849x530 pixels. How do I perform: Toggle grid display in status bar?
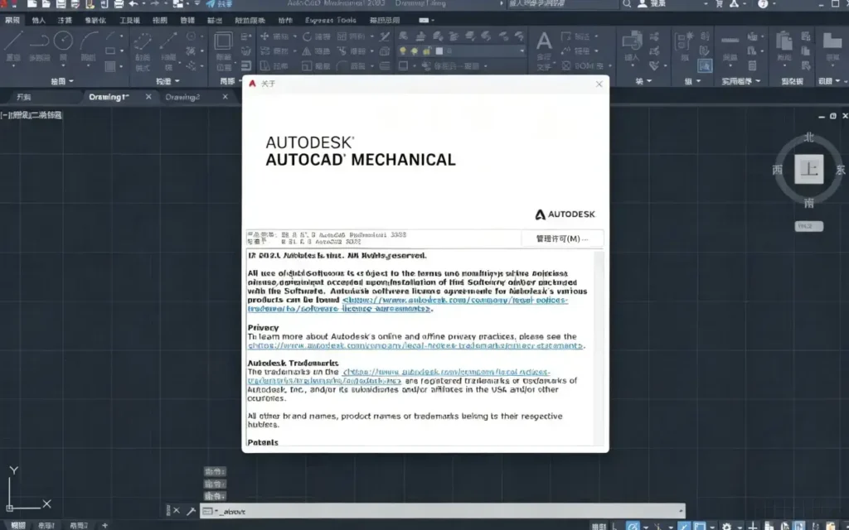coord(599,526)
